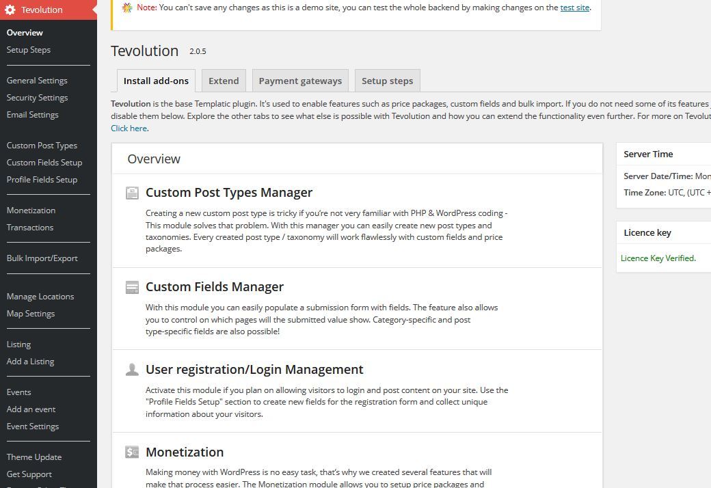This screenshot has width=711, height=488.
Task: Open Get Support
Action: pyautogui.click(x=29, y=474)
